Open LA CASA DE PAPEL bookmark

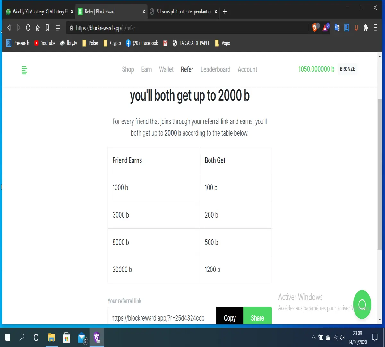(x=191, y=43)
